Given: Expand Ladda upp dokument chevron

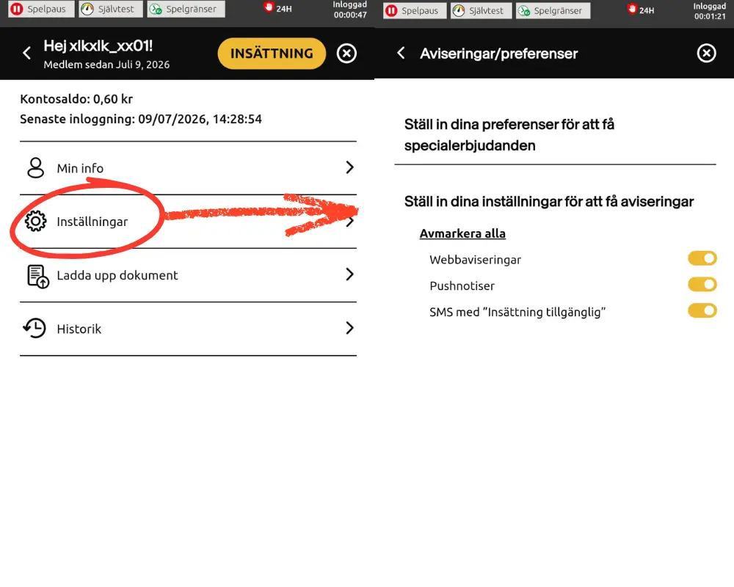Looking at the screenshot, I should click(349, 274).
